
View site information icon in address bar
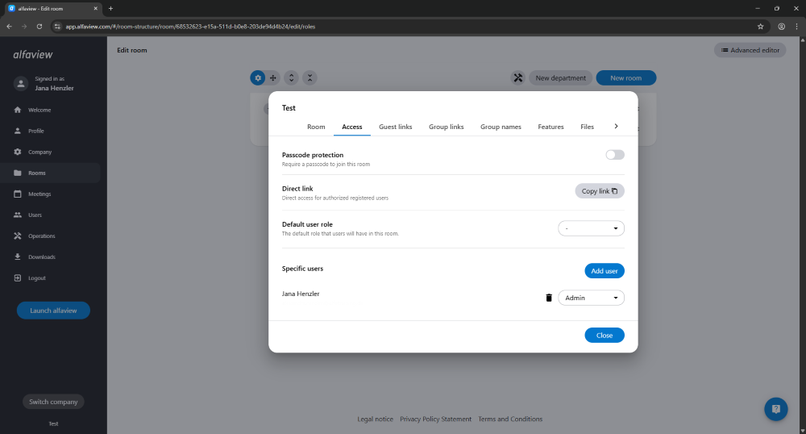pos(57,27)
